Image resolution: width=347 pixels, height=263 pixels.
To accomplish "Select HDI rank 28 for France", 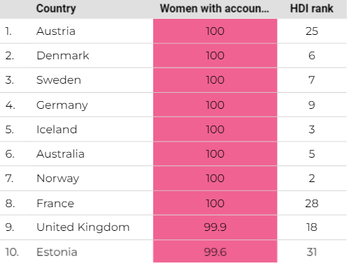I will [312, 203].
